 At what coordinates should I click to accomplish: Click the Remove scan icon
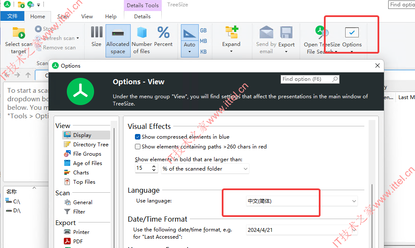(38, 47)
